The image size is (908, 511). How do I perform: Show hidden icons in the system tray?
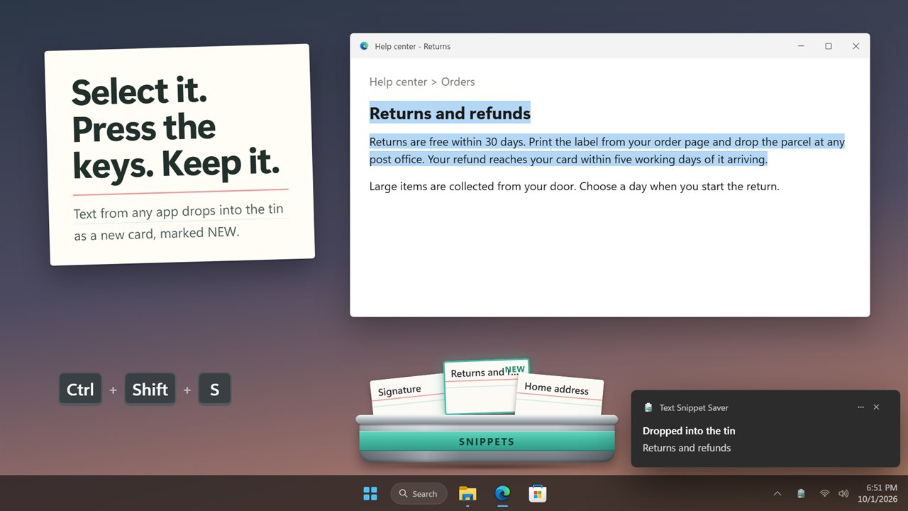click(777, 493)
